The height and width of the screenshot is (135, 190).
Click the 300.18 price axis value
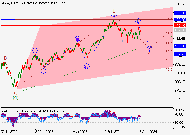(x=180, y=82)
